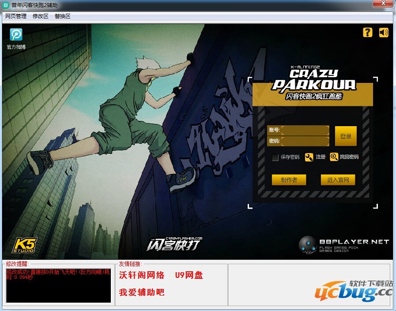The height and width of the screenshot is (311, 396).
Task: Click the yellow question mark help icon
Action: click(368, 32)
